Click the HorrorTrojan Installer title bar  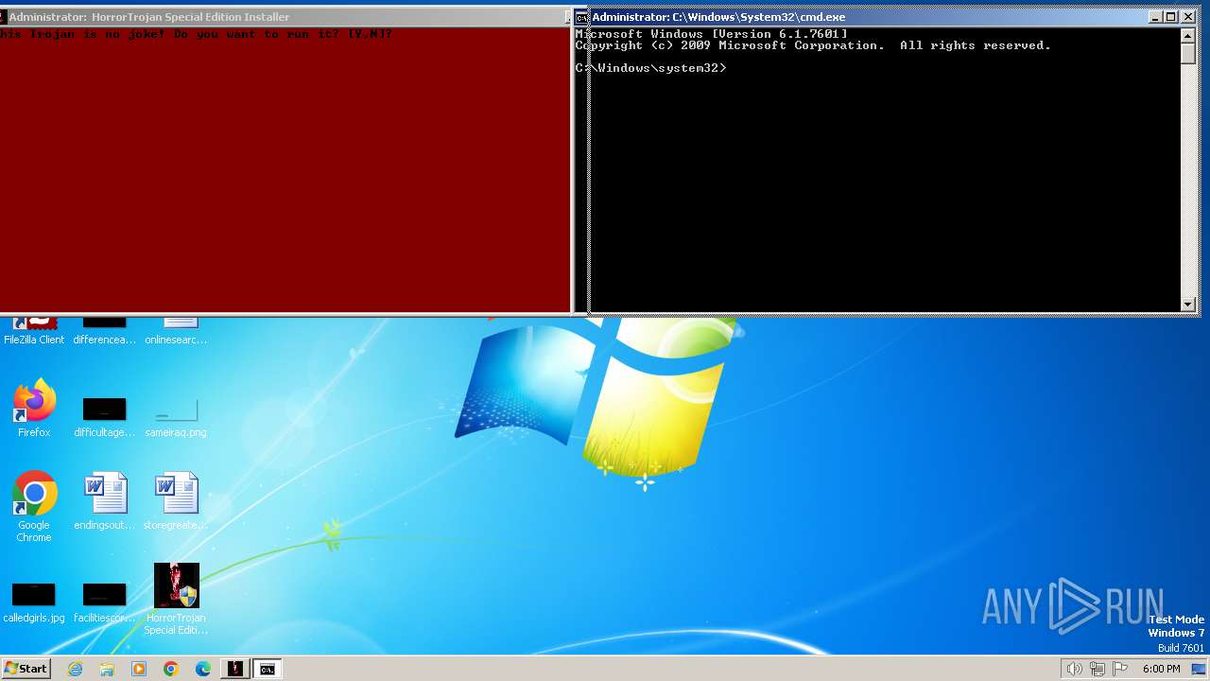(284, 17)
